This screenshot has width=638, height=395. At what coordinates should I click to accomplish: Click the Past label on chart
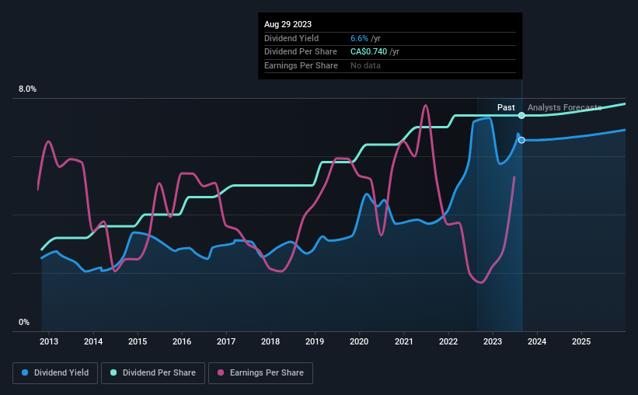pos(506,107)
